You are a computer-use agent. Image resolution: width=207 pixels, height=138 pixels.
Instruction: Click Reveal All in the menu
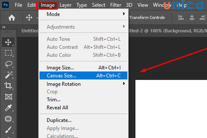pos(57,107)
